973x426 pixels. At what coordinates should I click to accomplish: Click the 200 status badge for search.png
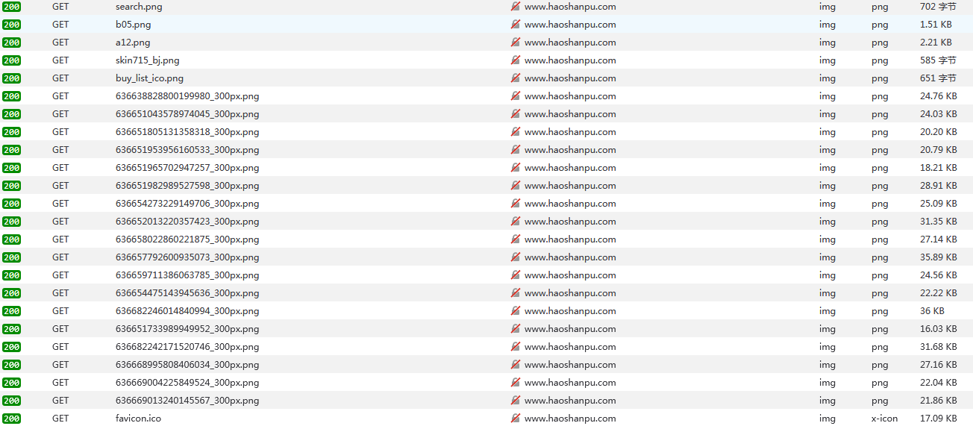click(x=12, y=7)
